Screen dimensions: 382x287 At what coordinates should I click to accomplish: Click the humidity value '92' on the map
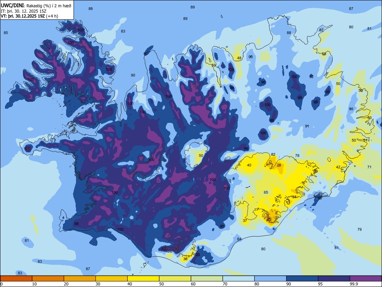click(311, 77)
